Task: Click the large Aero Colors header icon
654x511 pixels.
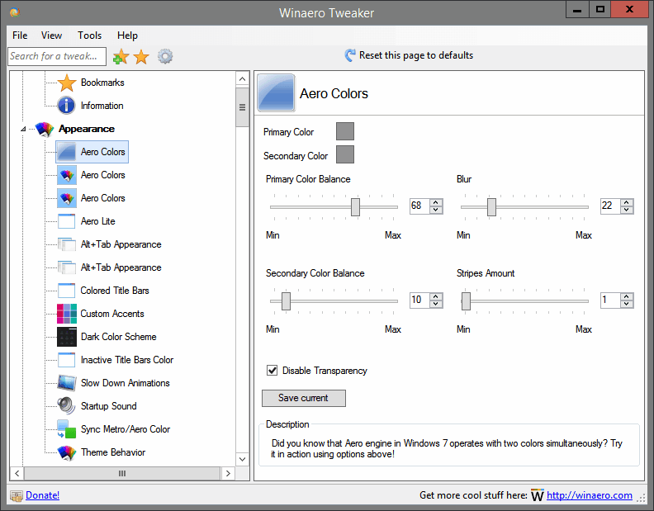Action: tap(276, 93)
